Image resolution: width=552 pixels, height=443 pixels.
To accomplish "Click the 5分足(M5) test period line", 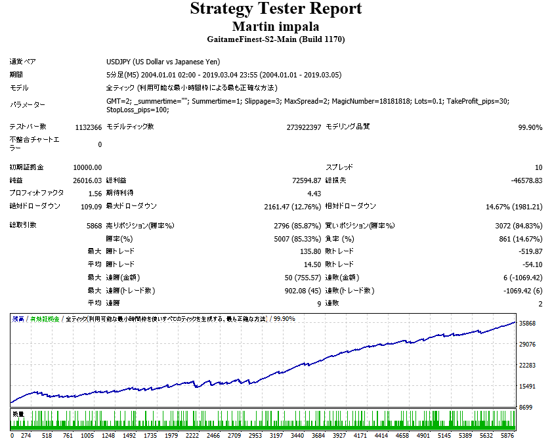I will [x=224, y=75].
